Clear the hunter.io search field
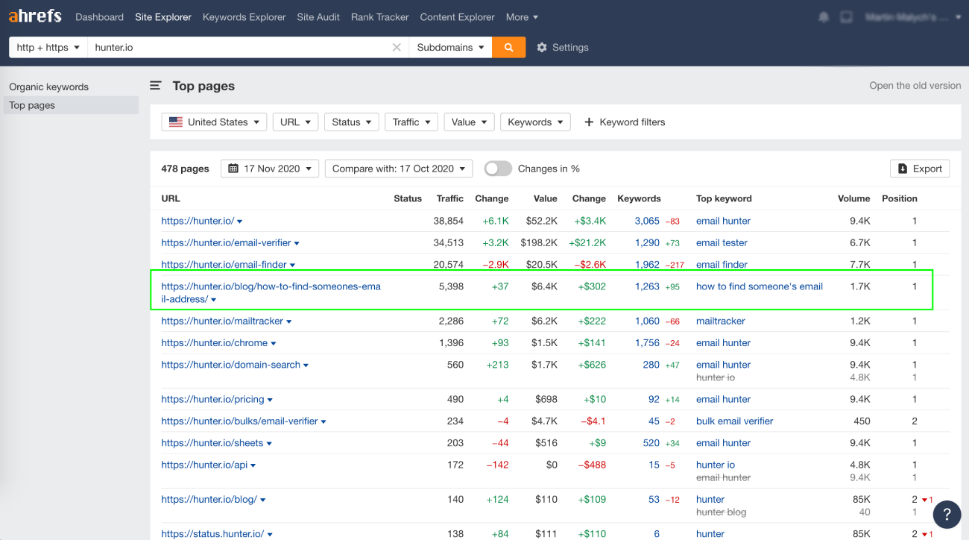The height and width of the screenshot is (540, 969). (397, 47)
